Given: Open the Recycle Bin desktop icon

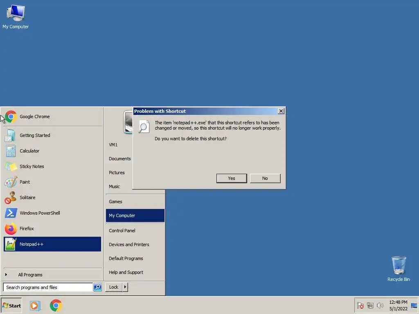Looking at the screenshot, I should [399, 265].
